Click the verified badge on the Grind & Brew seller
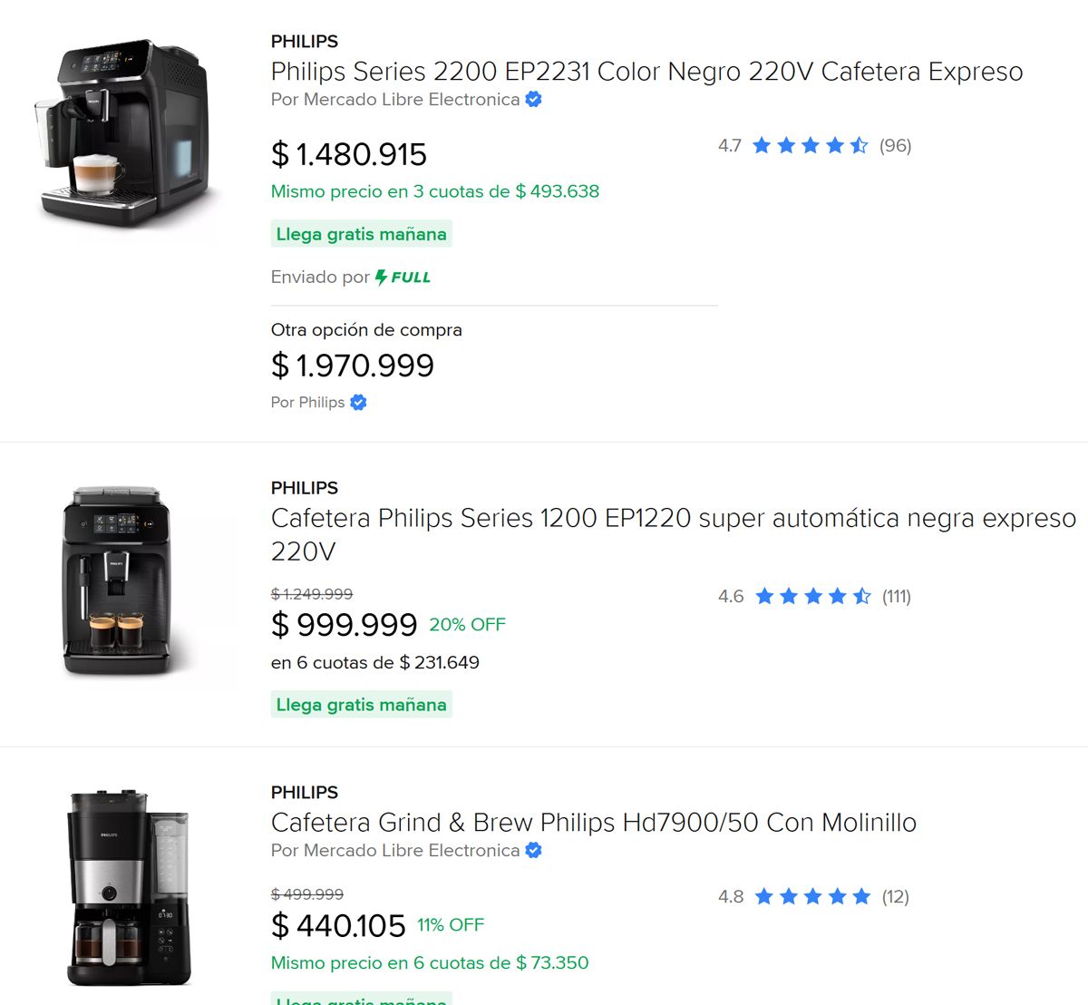The height and width of the screenshot is (1005, 1088). pyautogui.click(x=534, y=851)
